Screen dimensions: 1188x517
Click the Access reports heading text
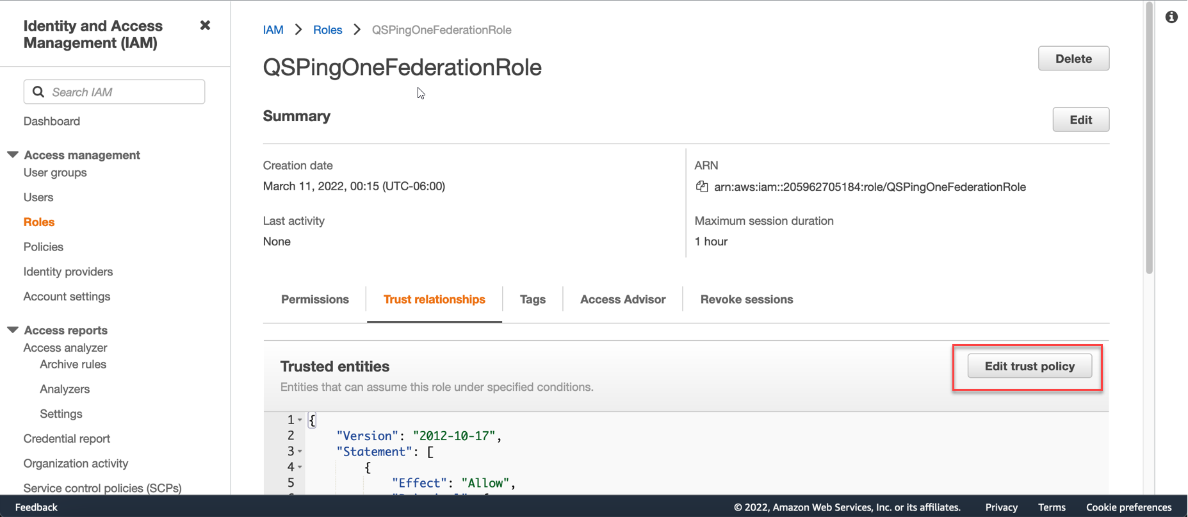tap(66, 330)
